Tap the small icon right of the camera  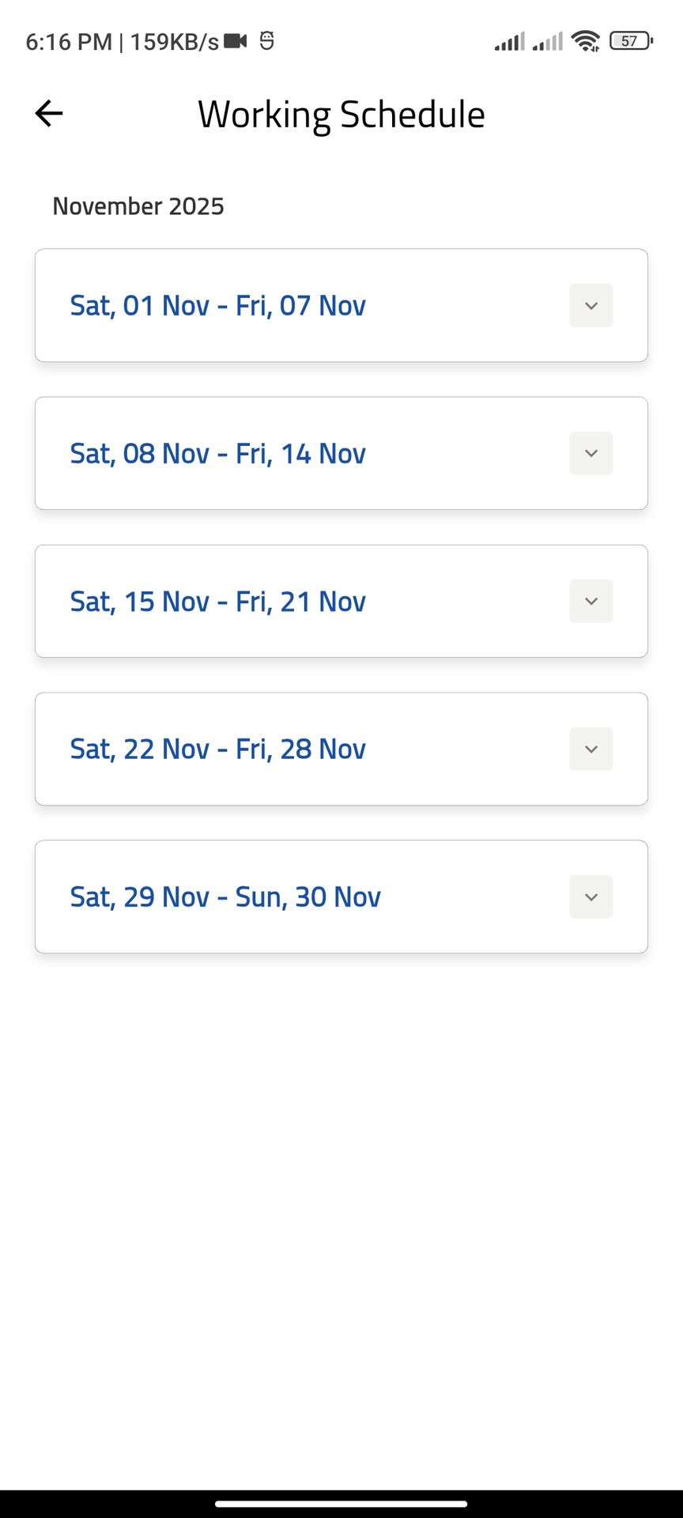[x=267, y=41]
